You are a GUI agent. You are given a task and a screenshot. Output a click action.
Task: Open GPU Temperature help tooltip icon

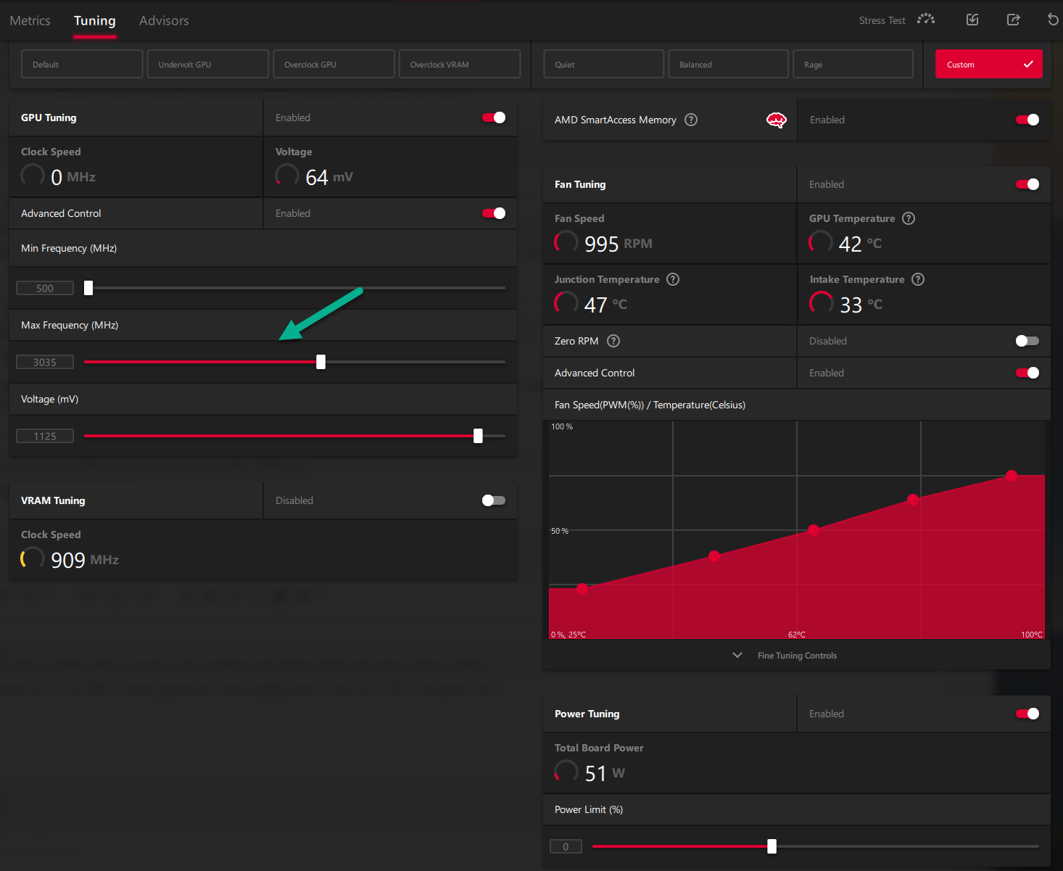[x=909, y=218]
